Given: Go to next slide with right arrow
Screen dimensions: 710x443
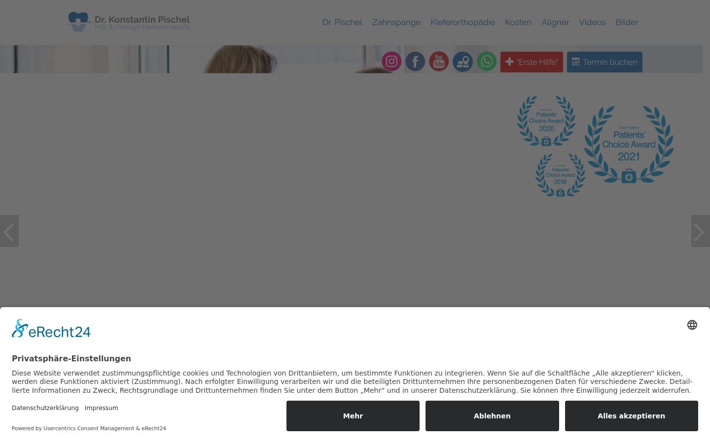Looking at the screenshot, I should point(701,231).
